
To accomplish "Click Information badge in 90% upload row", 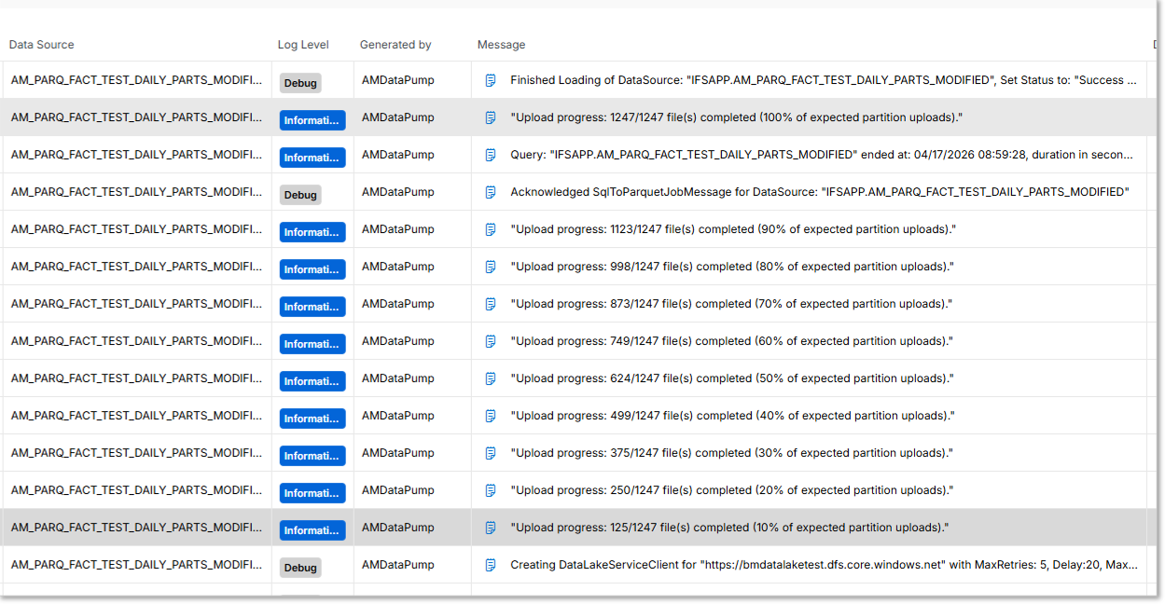I will point(312,232).
